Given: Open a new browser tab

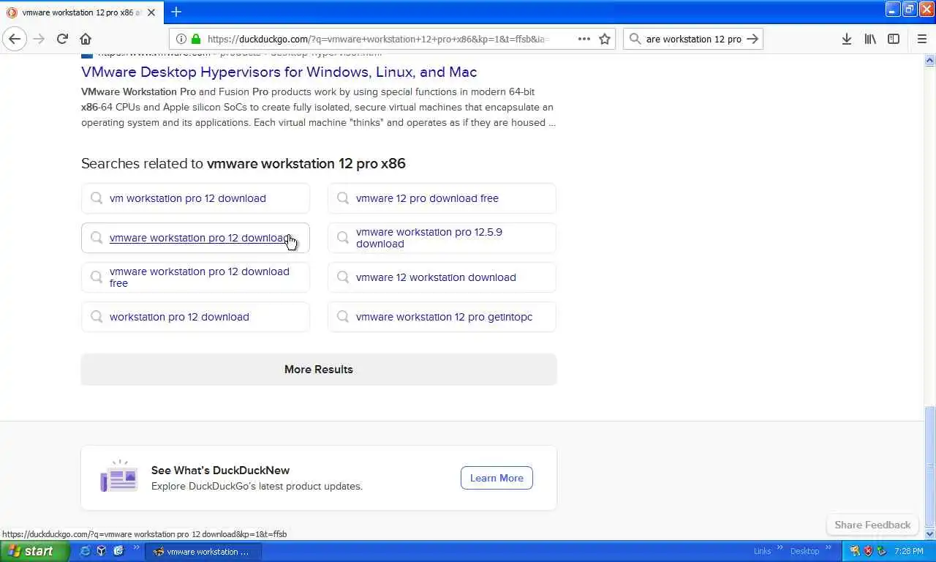Looking at the screenshot, I should (x=176, y=12).
